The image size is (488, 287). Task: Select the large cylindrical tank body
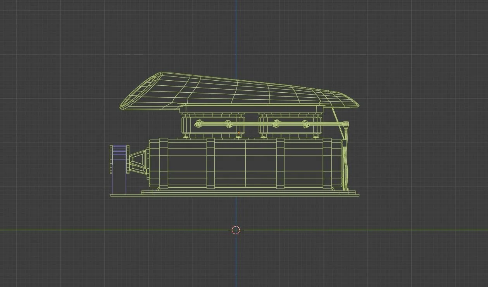point(245,164)
